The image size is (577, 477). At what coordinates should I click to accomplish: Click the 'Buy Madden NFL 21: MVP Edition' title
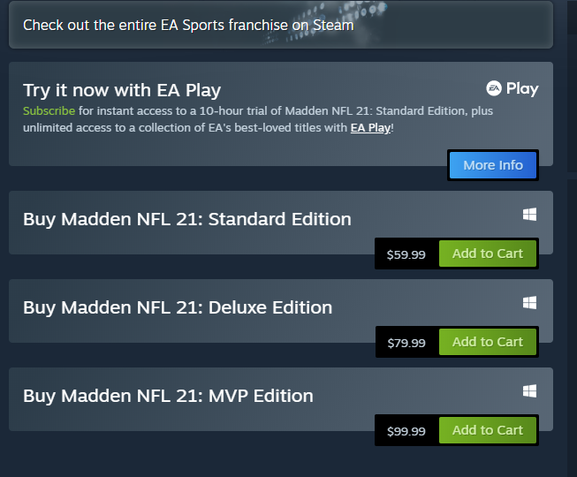tap(168, 396)
